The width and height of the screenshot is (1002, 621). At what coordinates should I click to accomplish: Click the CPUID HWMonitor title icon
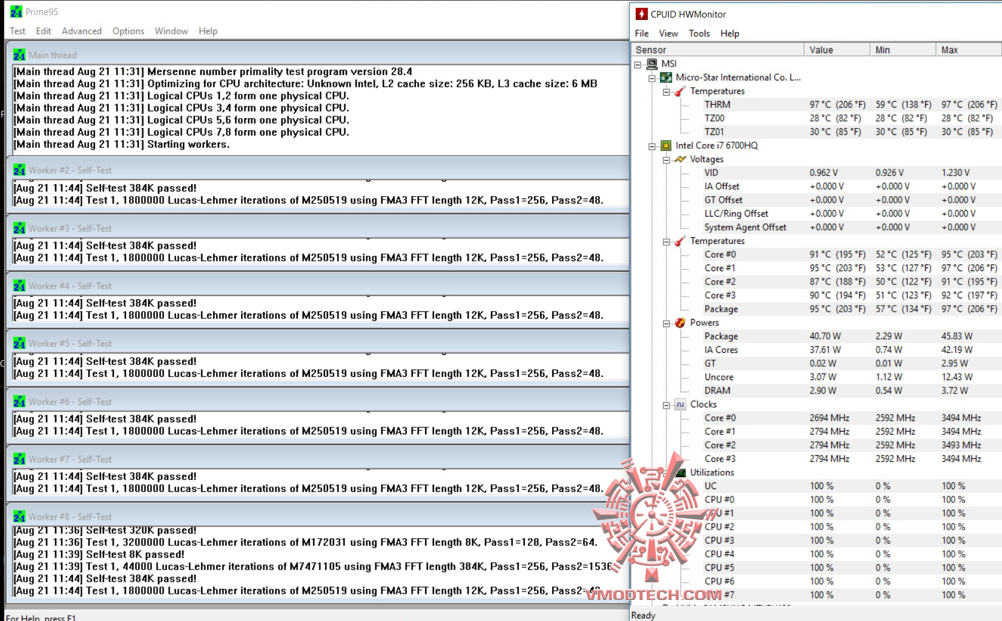tap(642, 14)
